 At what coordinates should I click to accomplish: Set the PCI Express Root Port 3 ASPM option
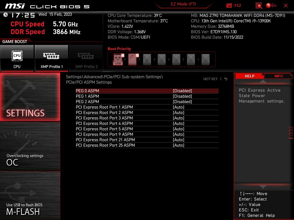[147, 118]
